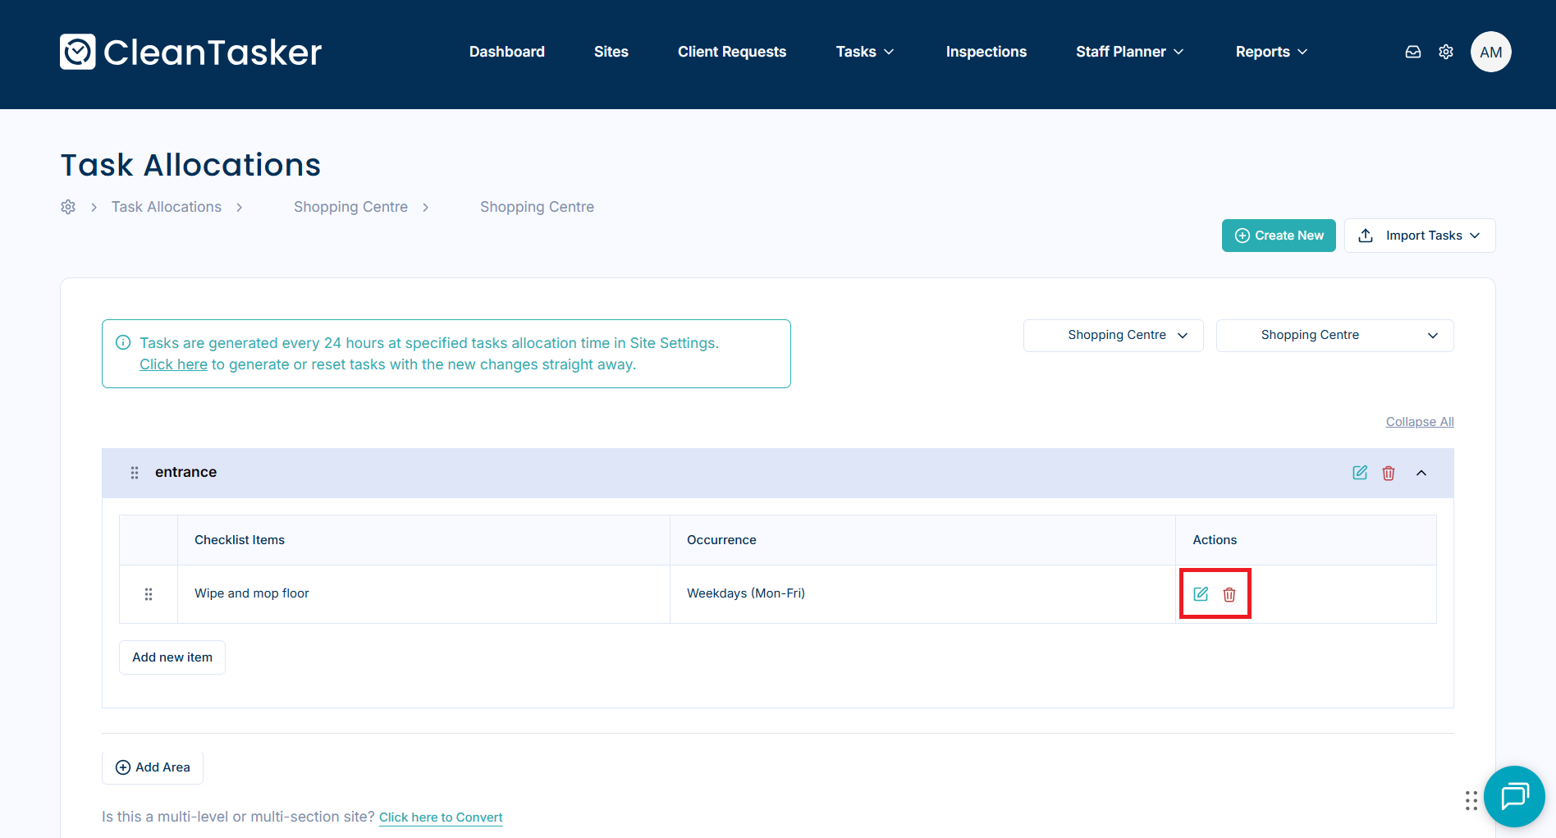
Task: Delete the entrance area
Action: click(x=1389, y=473)
